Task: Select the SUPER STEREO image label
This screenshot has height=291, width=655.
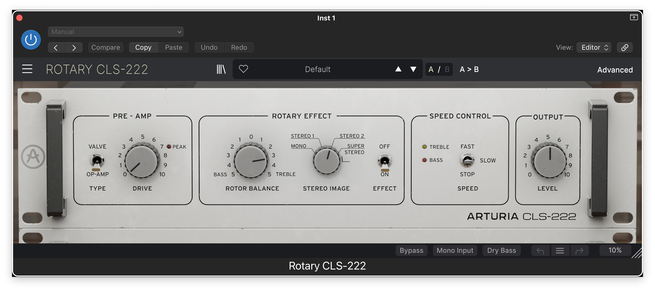Action: (x=354, y=149)
